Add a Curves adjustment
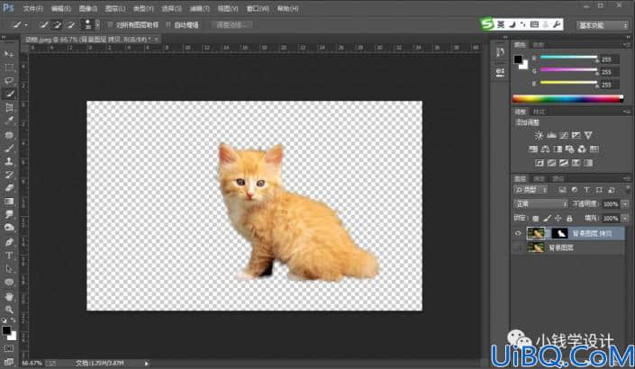 [x=563, y=135]
